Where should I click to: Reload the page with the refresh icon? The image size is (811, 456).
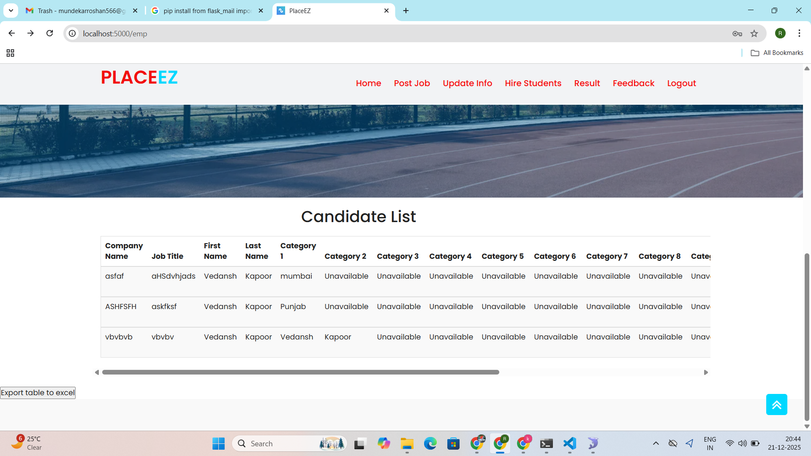(x=50, y=33)
